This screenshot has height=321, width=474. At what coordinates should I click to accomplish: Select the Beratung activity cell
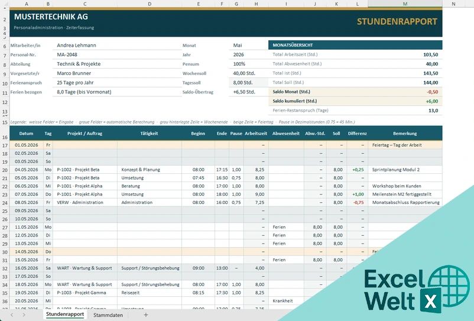coord(150,186)
